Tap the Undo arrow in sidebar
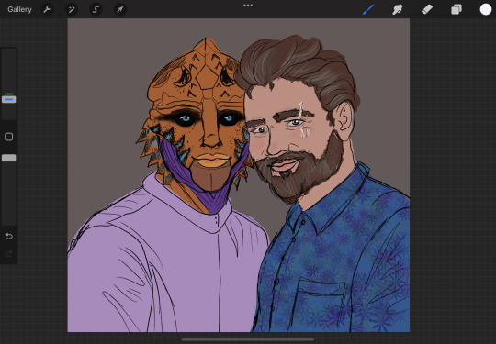Image resolution: width=496 pixels, height=344 pixels. [9, 237]
